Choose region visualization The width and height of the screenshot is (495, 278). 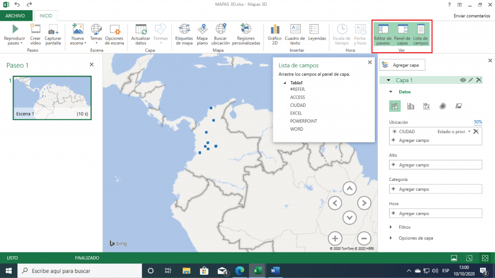point(458,106)
